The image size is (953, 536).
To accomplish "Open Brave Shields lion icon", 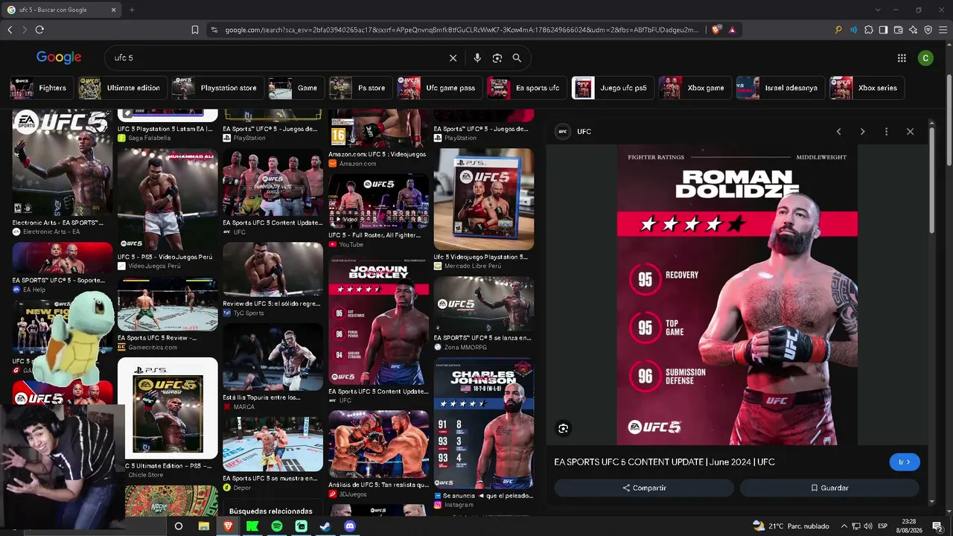I will [716, 30].
